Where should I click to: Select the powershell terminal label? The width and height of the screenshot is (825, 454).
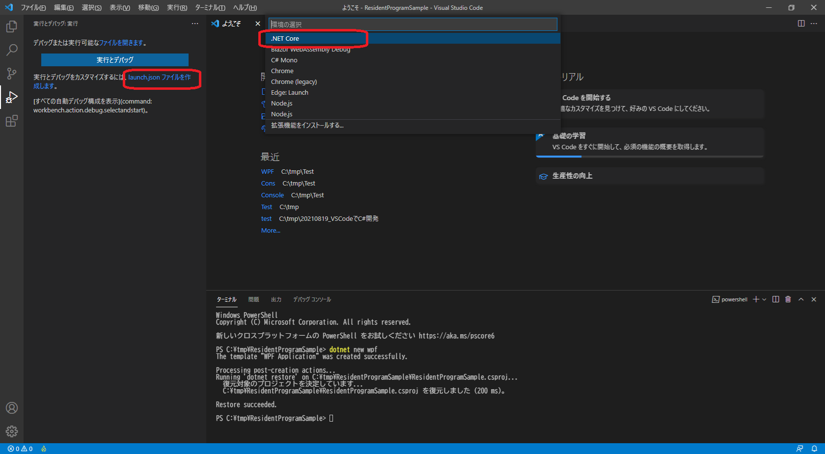tap(730, 299)
